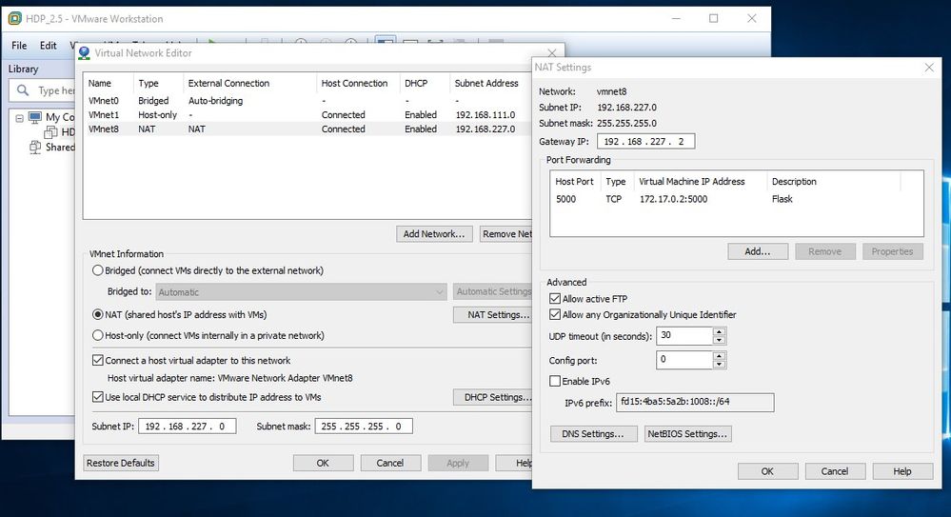The image size is (951, 517).
Task: Click Add... under Port Forwarding
Action: (758, 251)
